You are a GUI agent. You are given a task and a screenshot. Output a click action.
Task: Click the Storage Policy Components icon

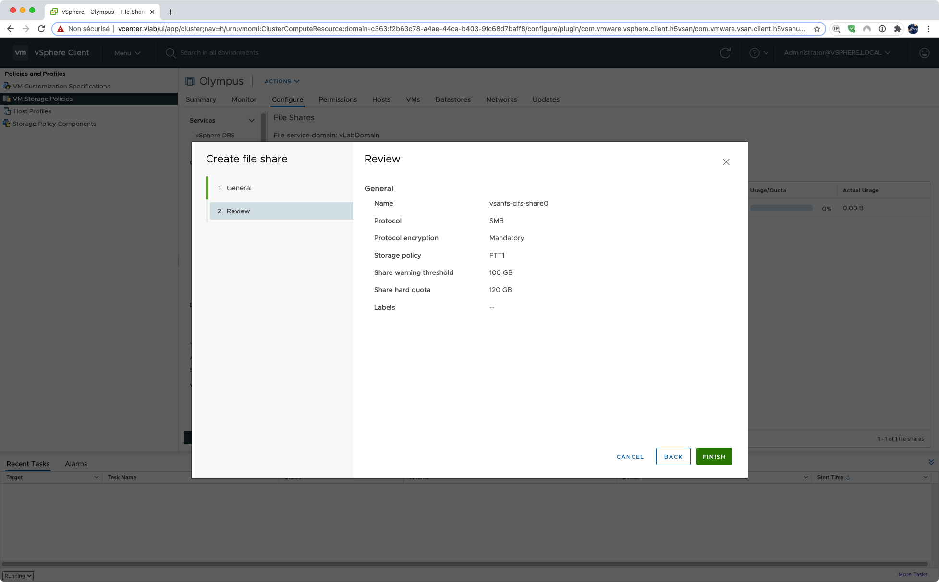7,124
